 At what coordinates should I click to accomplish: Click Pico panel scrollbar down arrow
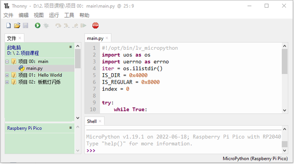click(78, 150)
